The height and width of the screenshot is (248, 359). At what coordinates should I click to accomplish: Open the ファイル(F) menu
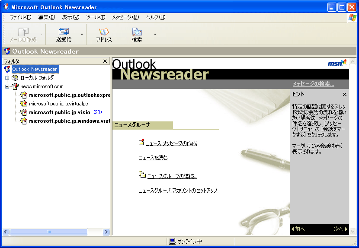point(21,17)
